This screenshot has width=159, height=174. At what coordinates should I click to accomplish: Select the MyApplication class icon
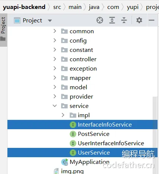[64, 162]
